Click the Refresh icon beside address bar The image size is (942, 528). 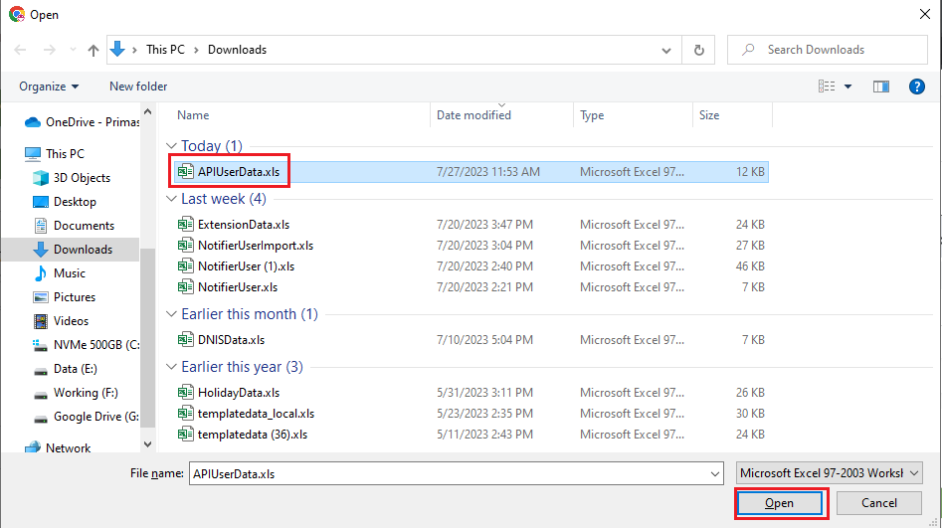point(699,50)
